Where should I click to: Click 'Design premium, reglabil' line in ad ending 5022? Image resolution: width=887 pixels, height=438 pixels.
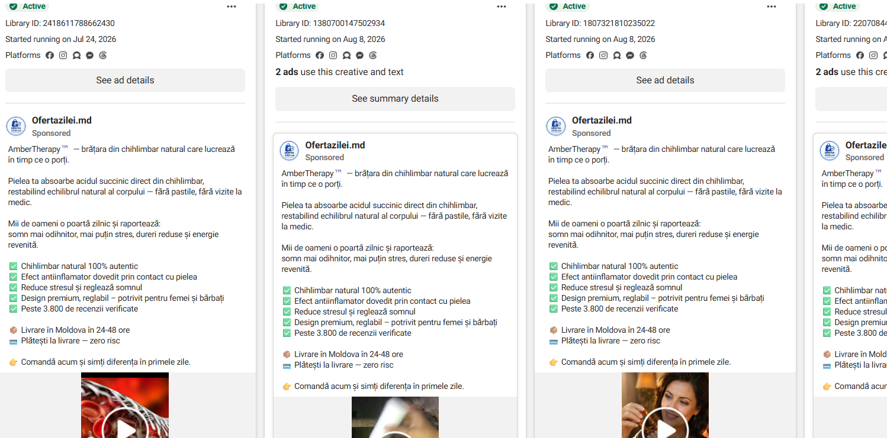point(663,299)
